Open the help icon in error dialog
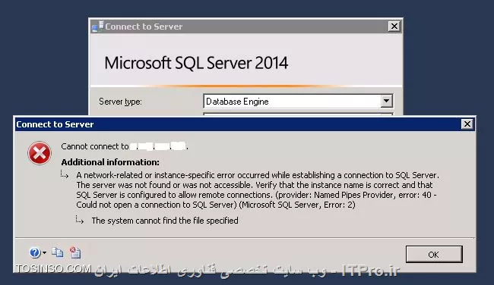This screenshot has height=285, width=494. (x=35, y=252)
